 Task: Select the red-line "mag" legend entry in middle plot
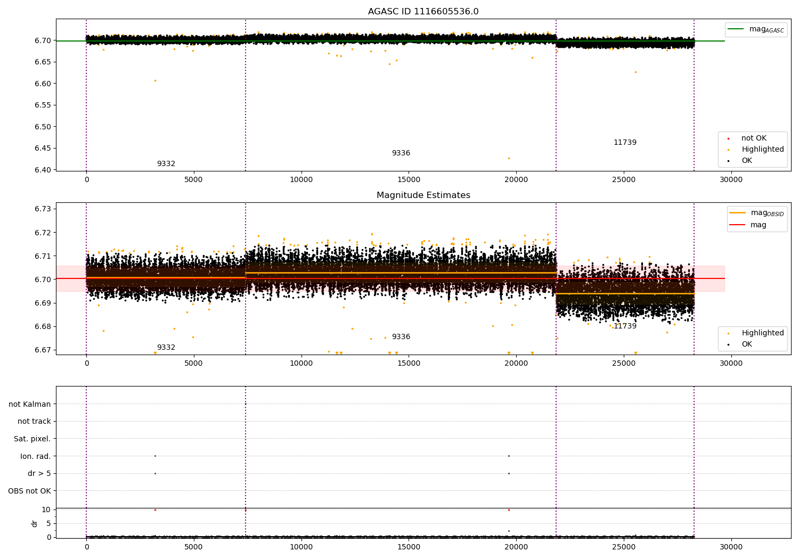(748, 225)
